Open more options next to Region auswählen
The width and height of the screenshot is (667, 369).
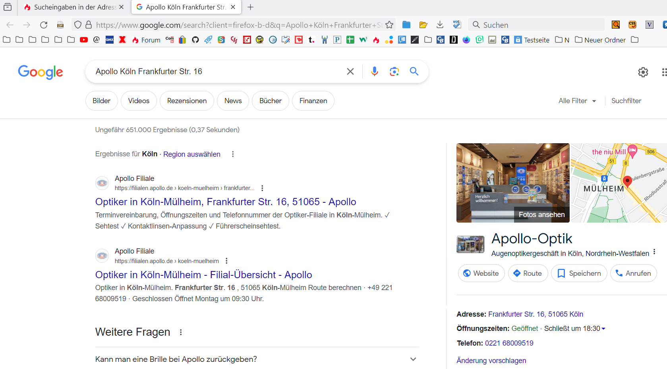(233, 154)
